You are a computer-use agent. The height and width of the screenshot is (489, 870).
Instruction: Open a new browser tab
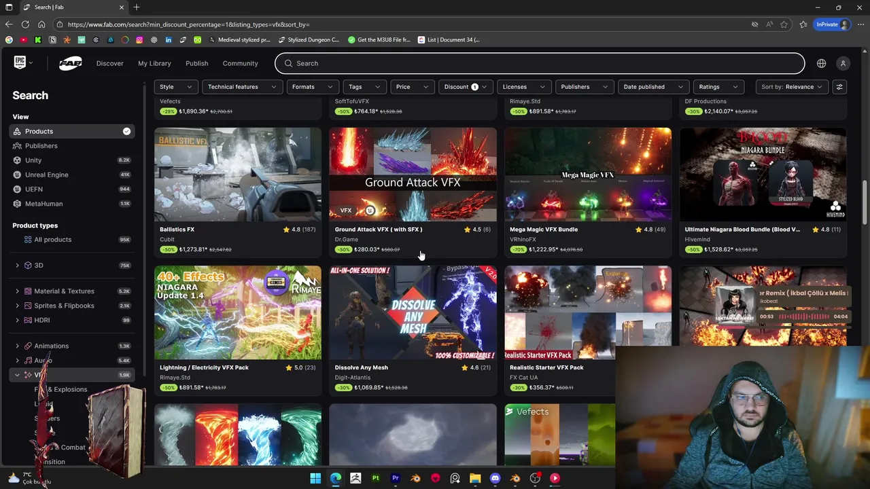click(137, 7)
